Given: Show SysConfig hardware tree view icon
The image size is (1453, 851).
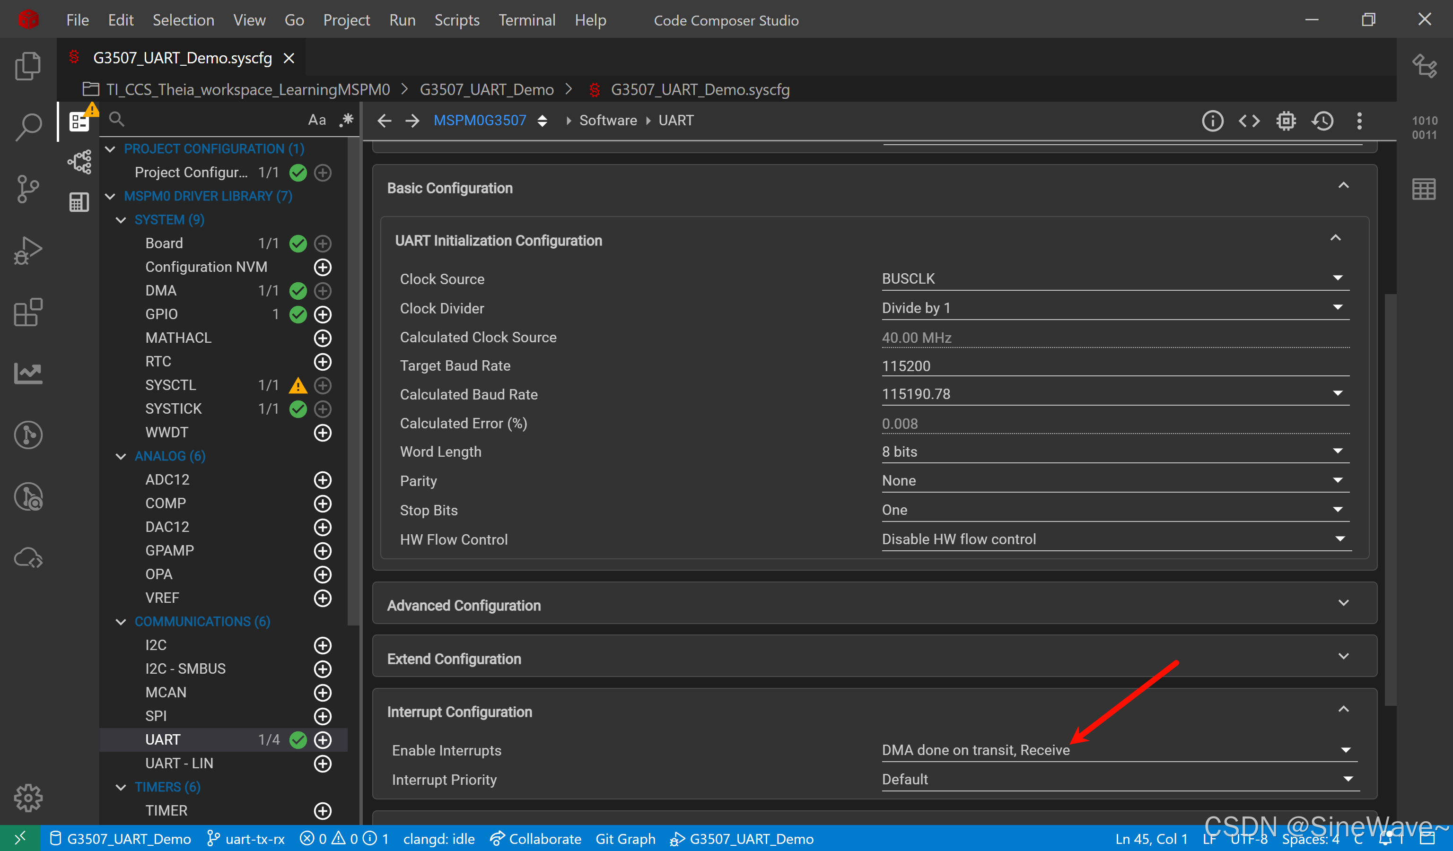Looking at the screenshot, I should [x=79, y=162].
